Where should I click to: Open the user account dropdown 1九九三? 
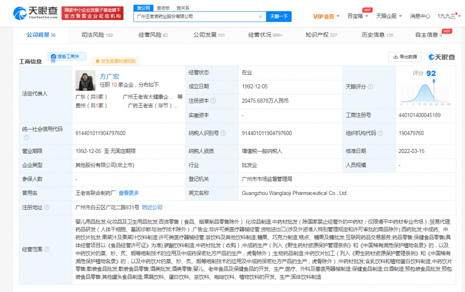(x=449, y=16)
